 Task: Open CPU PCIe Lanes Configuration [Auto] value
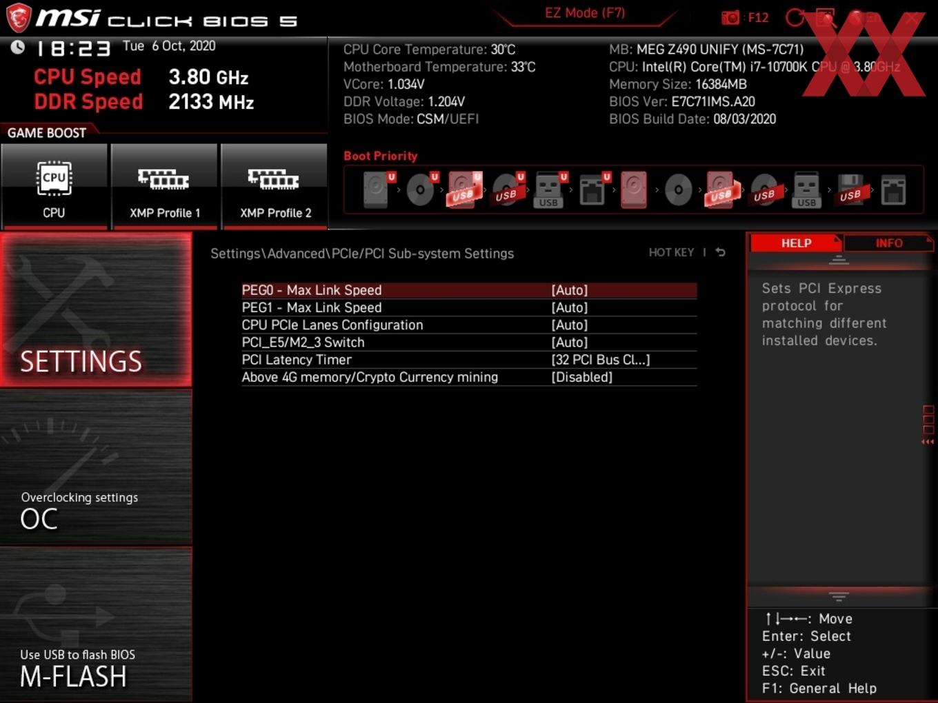[570, 325]
